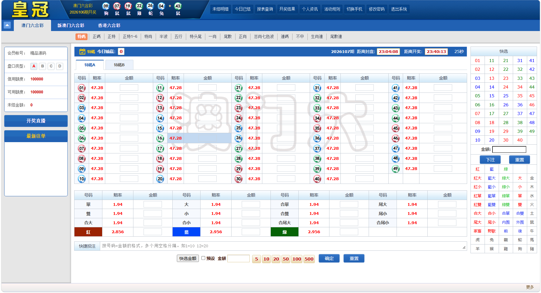Click number ball 26 in the betting table
Screen dimensions: 541x293
pos(239,138)
